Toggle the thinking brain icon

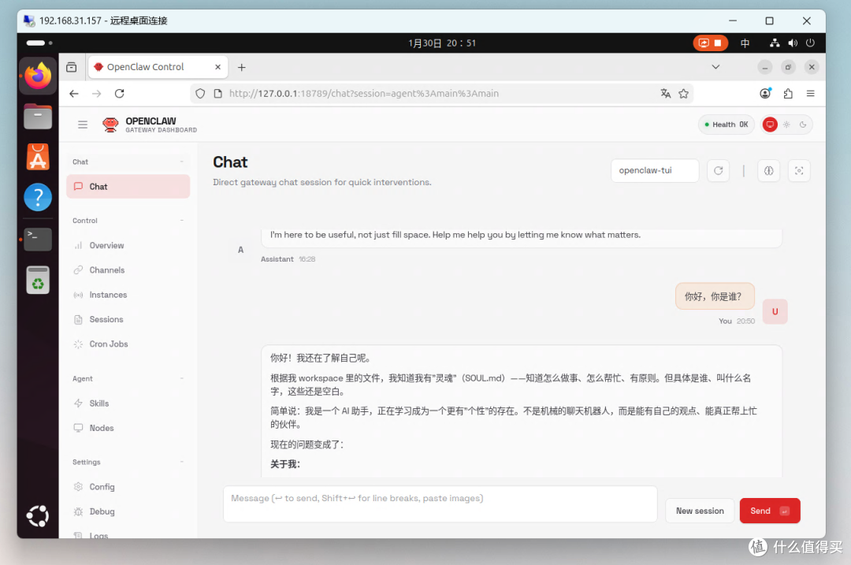768,170
